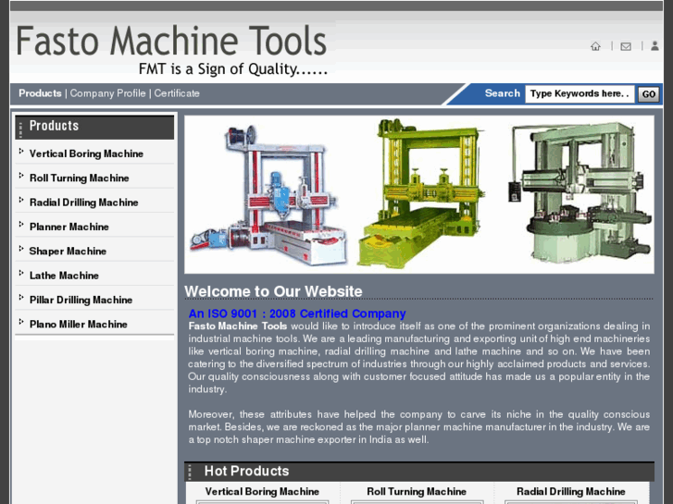The height and width of the screenshot is (504, 673).
Task: Open Roll Turning Machine in the sidebar
Action: 79,178
